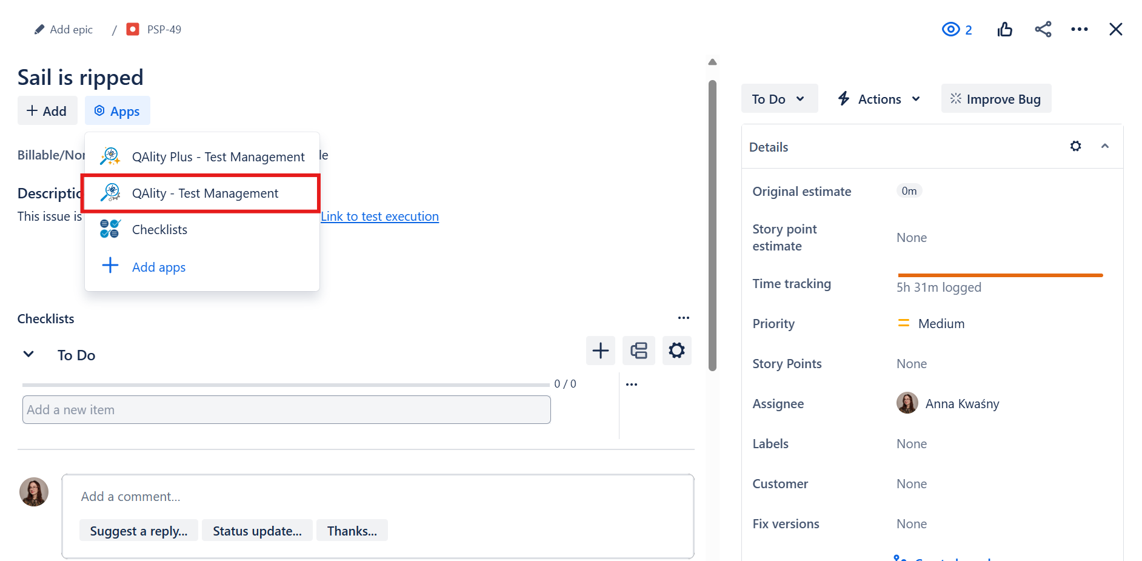Viewport: 1142px width, 561px height.
Task: Click the checklist progress bar
Action: click(x=286, y=385)
